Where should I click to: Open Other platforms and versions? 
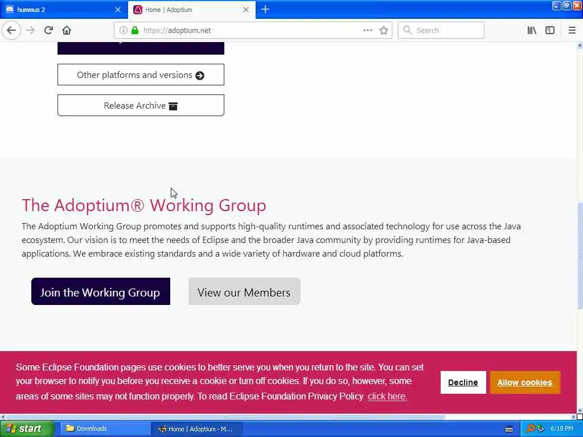click(141, 75)
